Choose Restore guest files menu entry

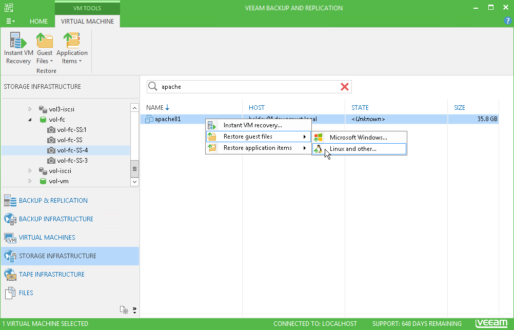pyautogui.click(x=259, y=137)
